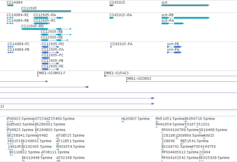Select feature 328198
Image resolution: width=237 pixels, height=162 pixels.
pos(163,138)
